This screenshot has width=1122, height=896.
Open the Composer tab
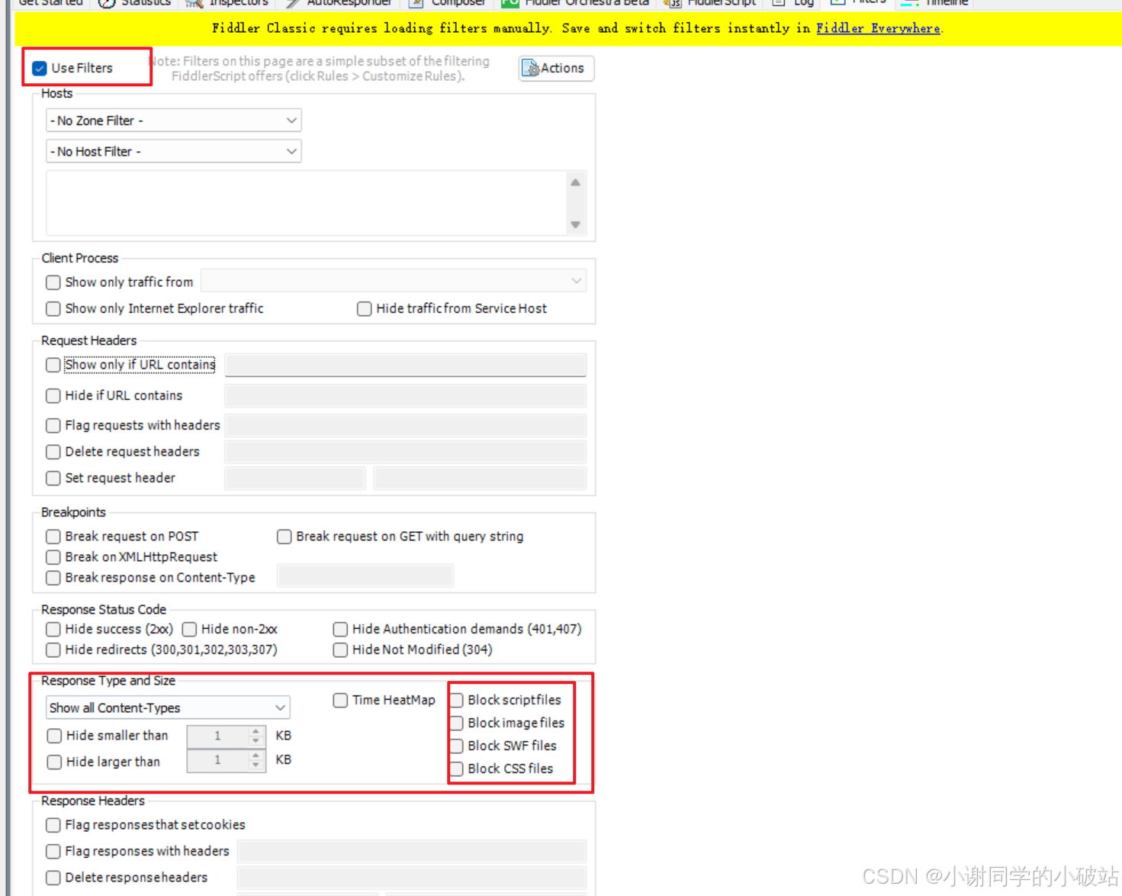pyautogui.click(x=448, y=3)
